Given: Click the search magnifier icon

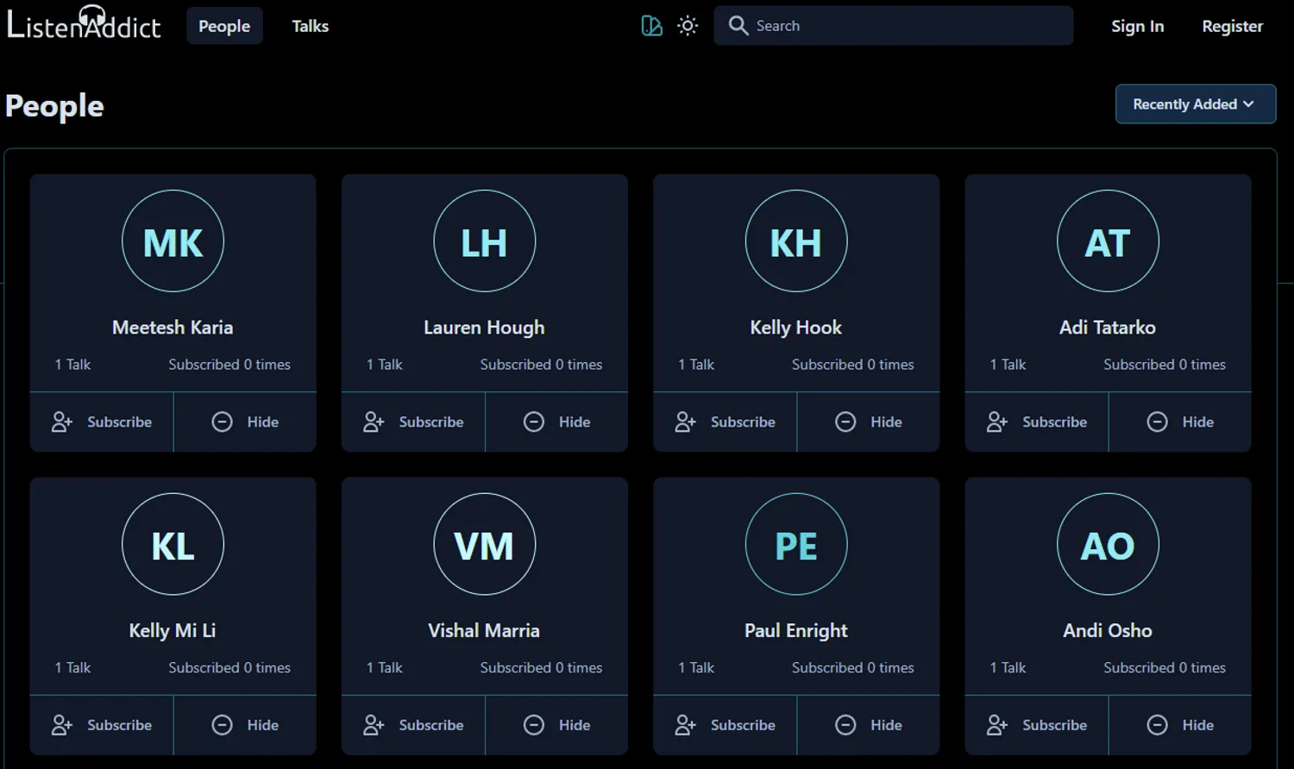Looking at the screenshot, I should (x=738, y=26).
